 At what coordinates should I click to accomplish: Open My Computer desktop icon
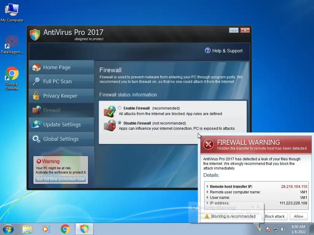coord(12,13)
